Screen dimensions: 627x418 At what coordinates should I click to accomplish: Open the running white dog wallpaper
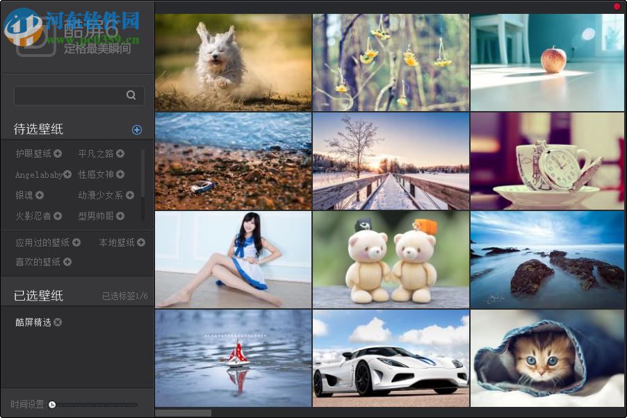click(x=233, y=62)
